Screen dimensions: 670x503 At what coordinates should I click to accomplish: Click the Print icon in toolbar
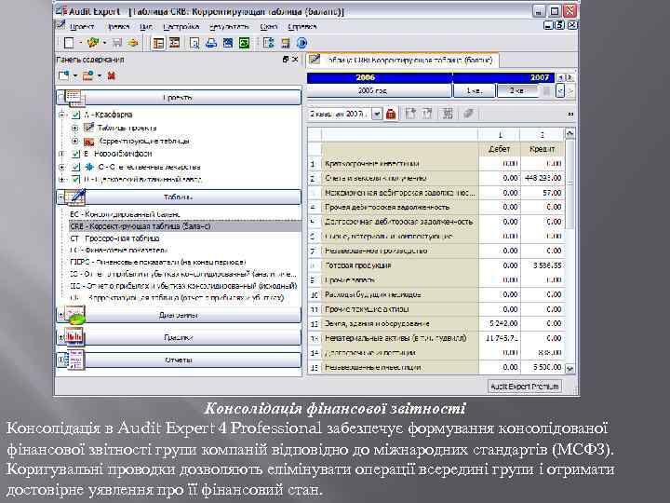pyautogui.click(x=211, y=43)
